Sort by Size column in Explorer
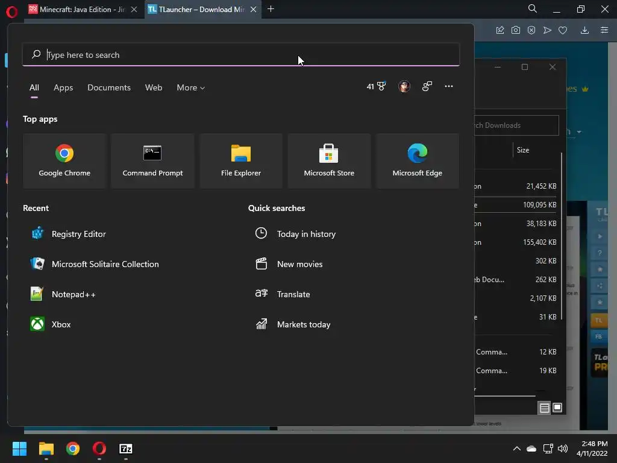This screenshot has height=463, width=617. [522, 150]
